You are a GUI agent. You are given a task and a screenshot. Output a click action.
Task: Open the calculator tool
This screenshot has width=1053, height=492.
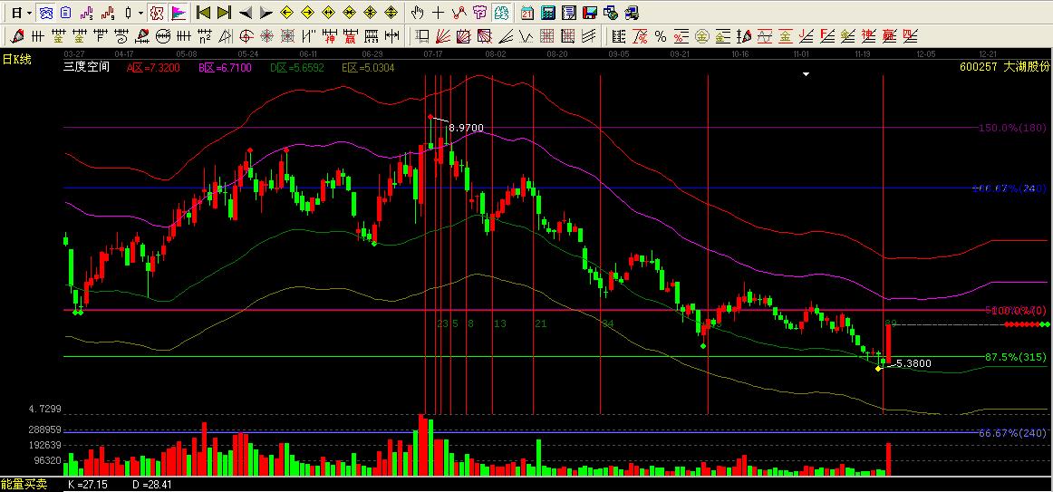(548, 13)
